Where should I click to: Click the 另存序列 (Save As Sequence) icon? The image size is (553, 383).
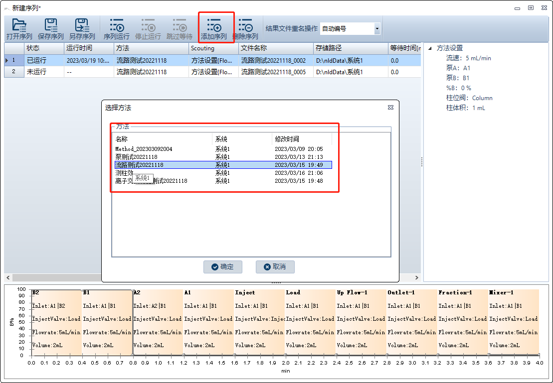[81, 28]
